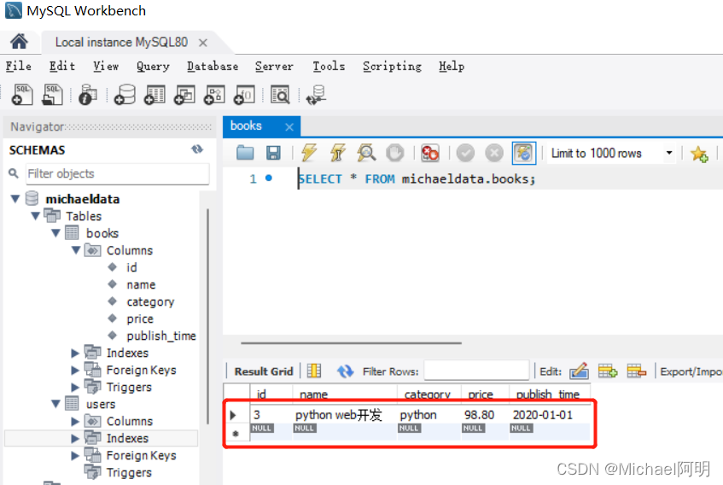Run EXPLAIN on the statement icon

[366, 153]
